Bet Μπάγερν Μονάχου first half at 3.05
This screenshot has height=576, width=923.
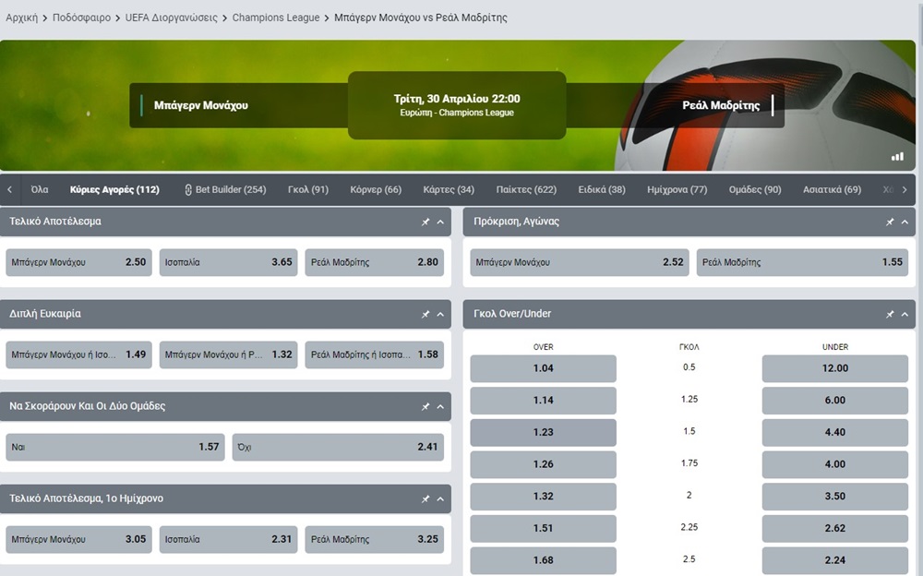[78, 539]
